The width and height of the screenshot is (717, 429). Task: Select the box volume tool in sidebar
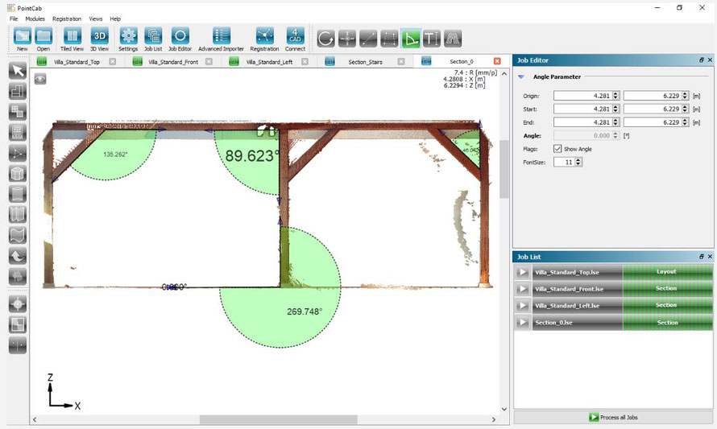click(18, 174)
